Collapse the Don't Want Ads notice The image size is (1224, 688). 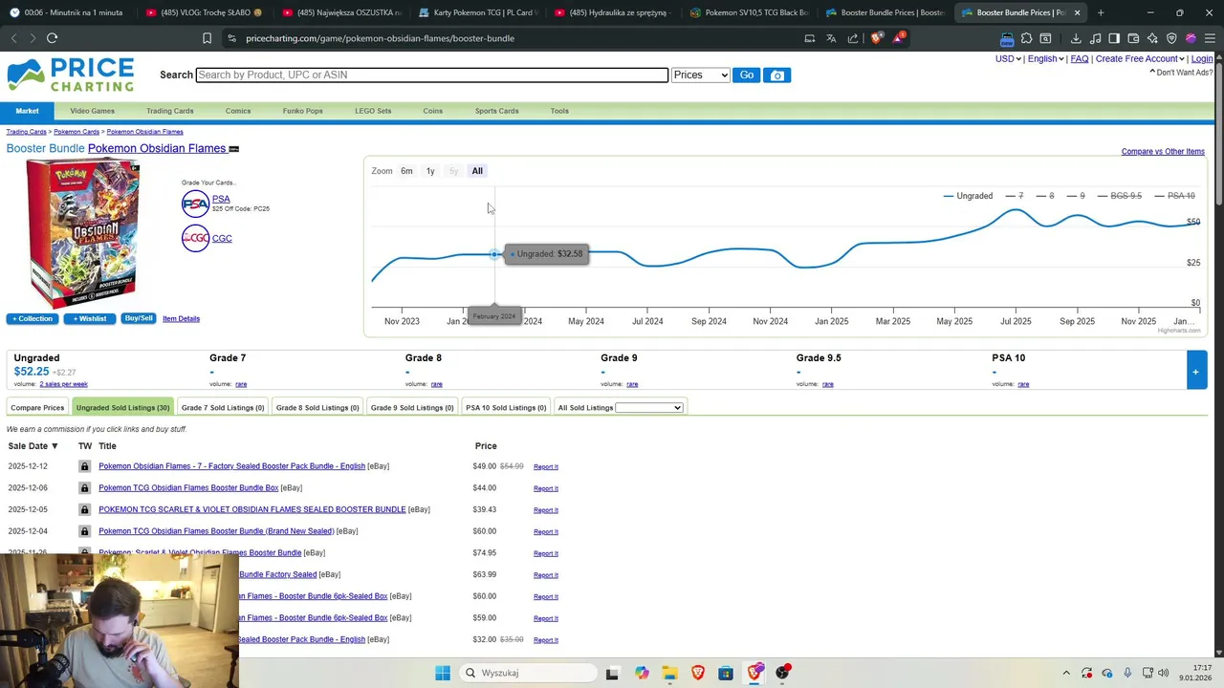1181,73
